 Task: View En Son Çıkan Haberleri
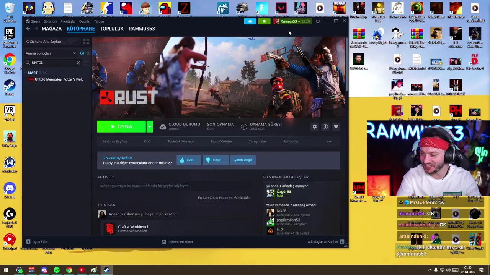click(x=224, y=197)
